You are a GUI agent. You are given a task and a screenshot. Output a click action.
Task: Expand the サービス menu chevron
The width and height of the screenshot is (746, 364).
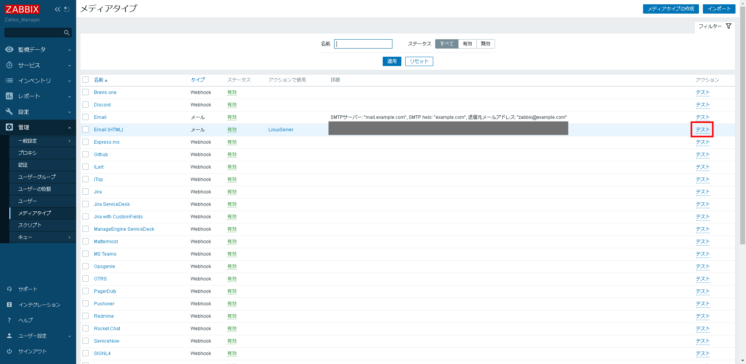point(70,65)
